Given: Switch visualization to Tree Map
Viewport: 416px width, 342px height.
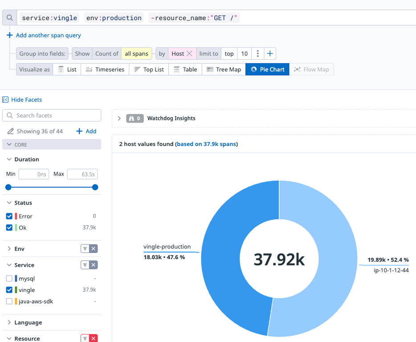Looking at the screenshot, I should pos(224,69).
